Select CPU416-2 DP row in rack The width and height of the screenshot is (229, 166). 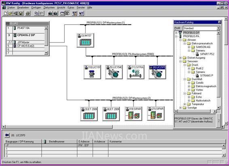26,35
